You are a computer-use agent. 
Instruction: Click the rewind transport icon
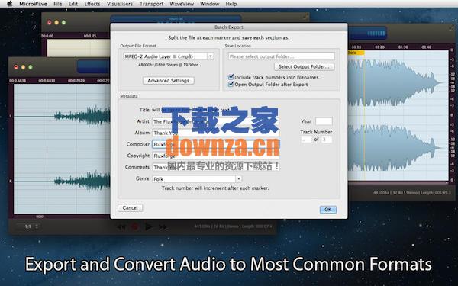tap(121, 227)
